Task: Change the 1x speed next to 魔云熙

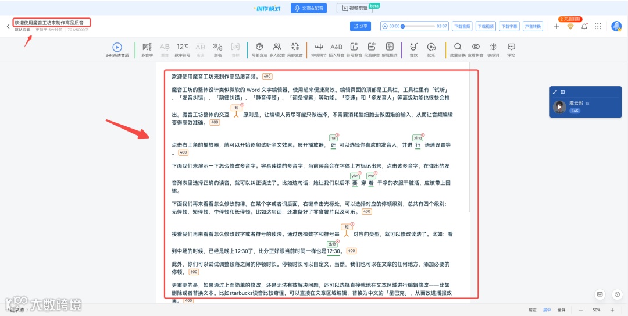Action: click(x=587, y=104)
